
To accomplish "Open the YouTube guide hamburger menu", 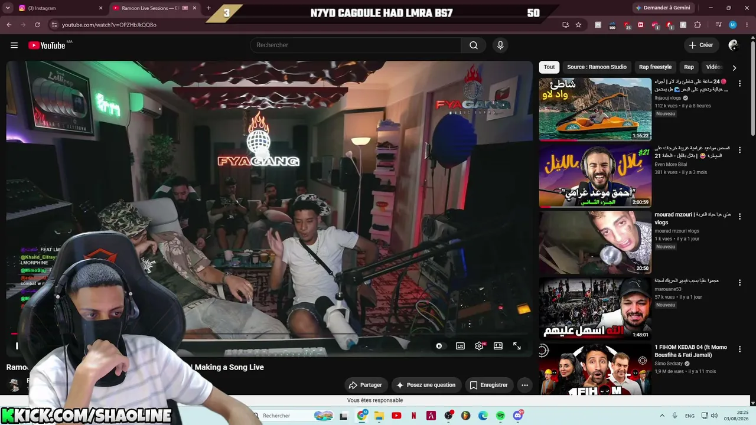I will (14, 45).
